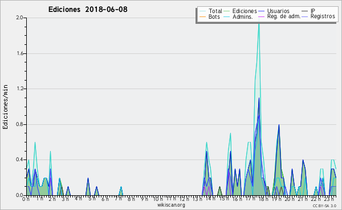Click the "Ediciones/min" vertical axis title
The width and height of the screenshot is (342, 210).
point(5,107)
